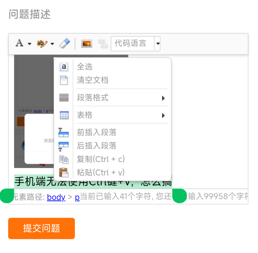Screen dimensions: 258x253
Task: Open highlight color dropdown arrow
Action: click(52, 44)
